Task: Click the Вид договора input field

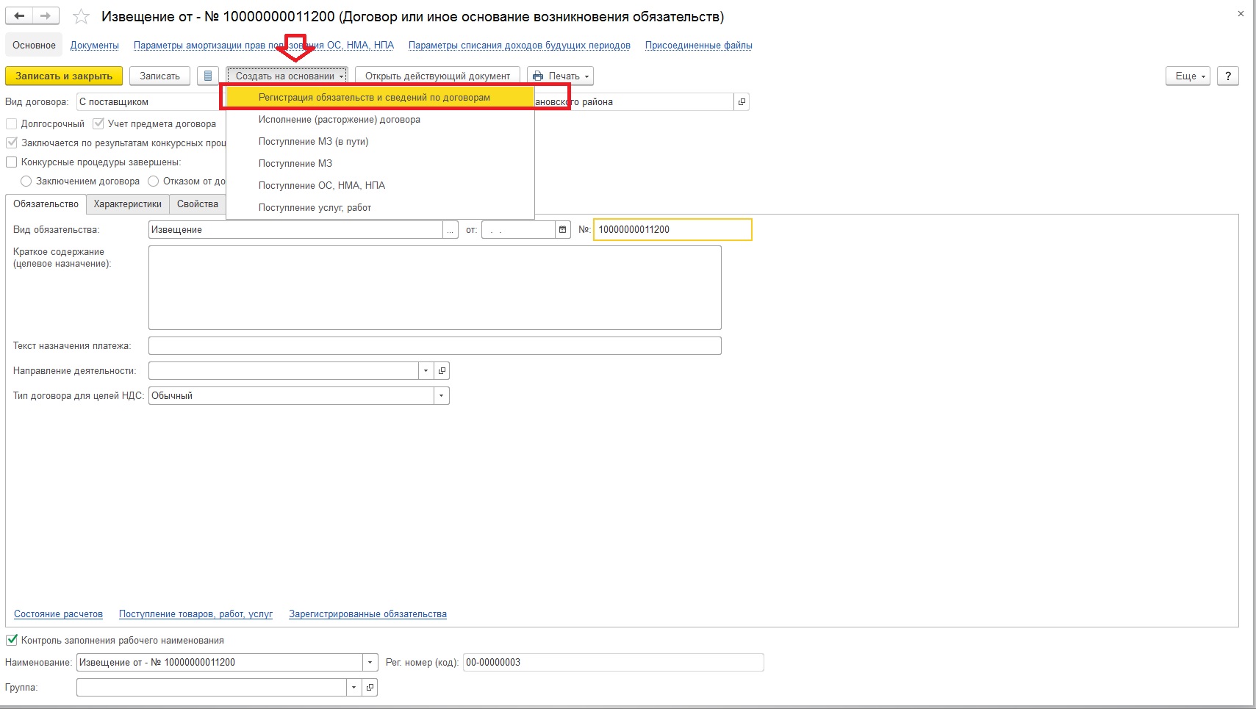Action: point(151,102)
